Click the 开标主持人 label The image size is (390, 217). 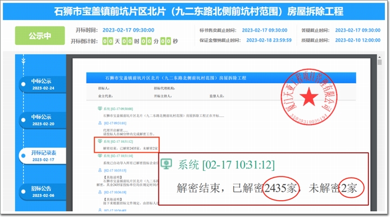pyautogui.click(x=162, y=96)
